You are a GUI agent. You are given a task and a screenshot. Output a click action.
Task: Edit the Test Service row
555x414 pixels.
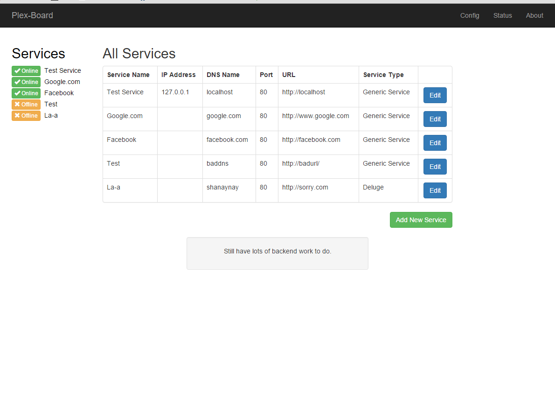(435, 95)
